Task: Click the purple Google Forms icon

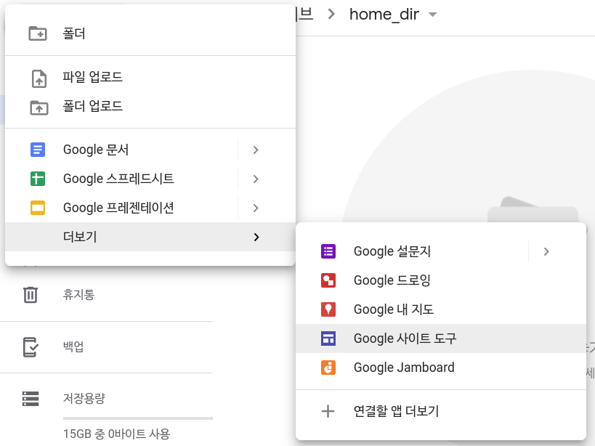Action: (328, 251)
